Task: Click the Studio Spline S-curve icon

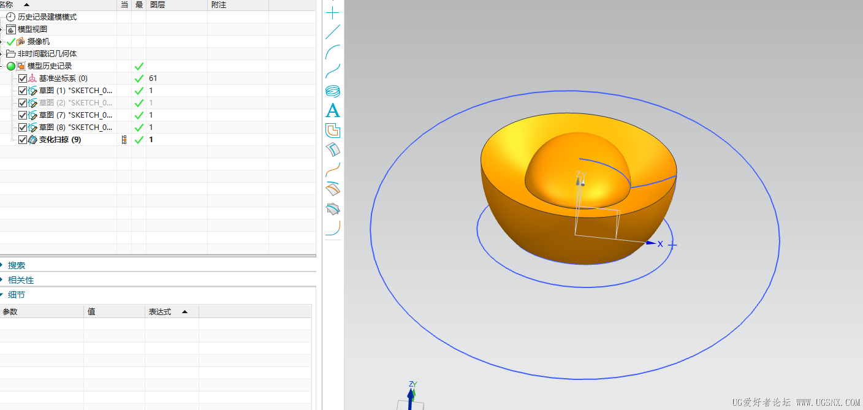Action: (x=332, y=71)
